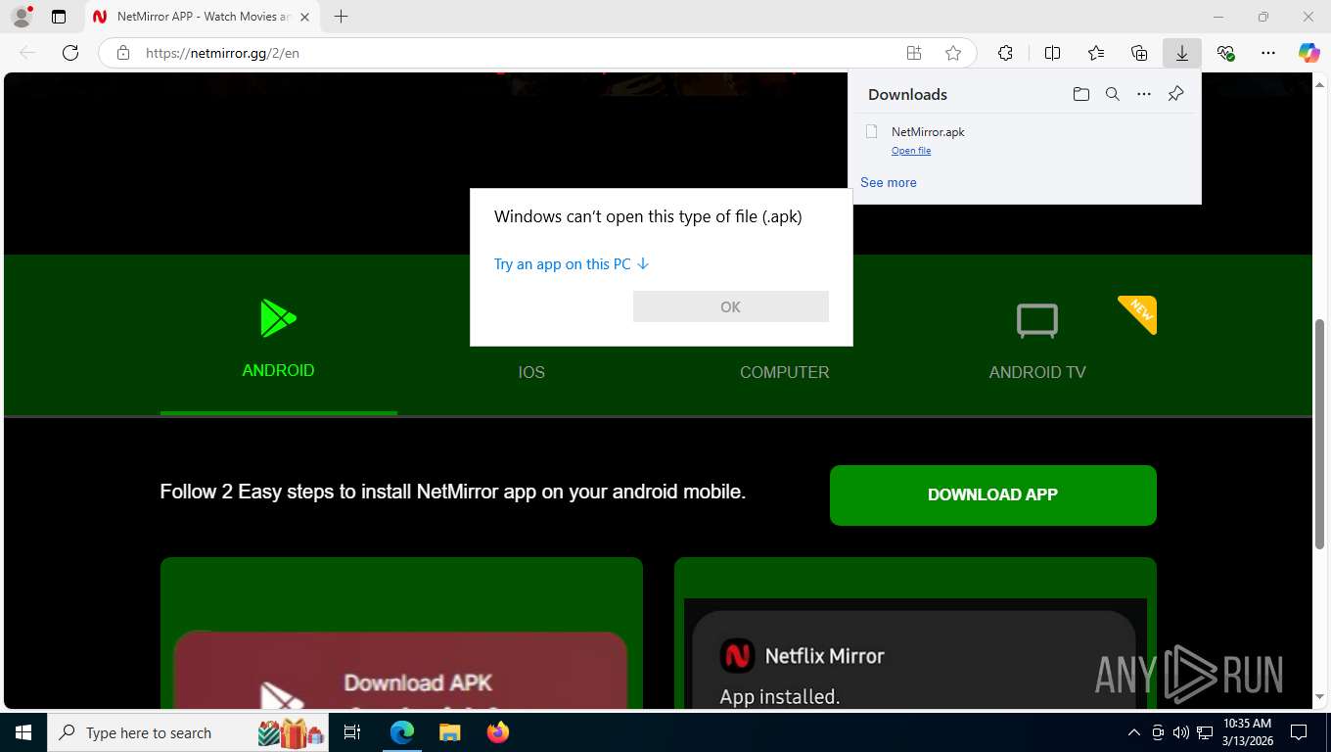Open the app available icon in address bar
1331x752 pixels.
(x=914, y=53)
